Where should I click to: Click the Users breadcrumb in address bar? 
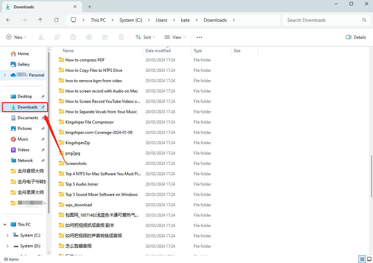tap(161, 20)
